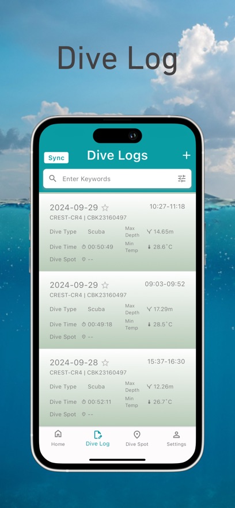Switch to Dive Log tab
The width and height of the screenshot is (235, 508).
[x=97, y=438]
